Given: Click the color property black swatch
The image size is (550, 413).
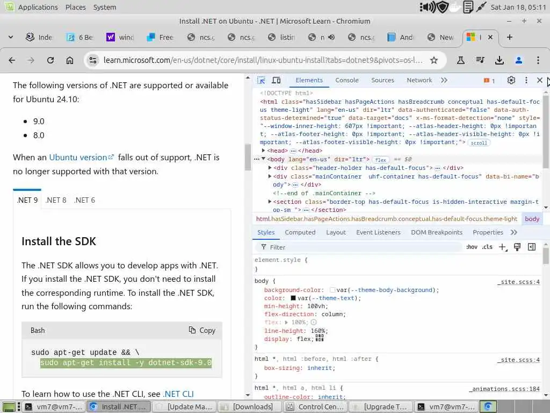Looking at the screenshot, I should tap(293, 298).
